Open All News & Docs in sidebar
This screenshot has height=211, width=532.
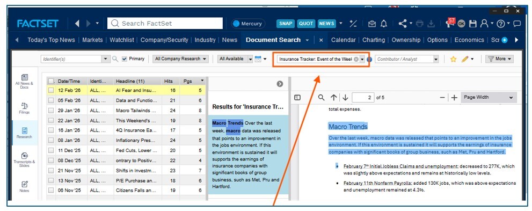(x=25, y=82)
